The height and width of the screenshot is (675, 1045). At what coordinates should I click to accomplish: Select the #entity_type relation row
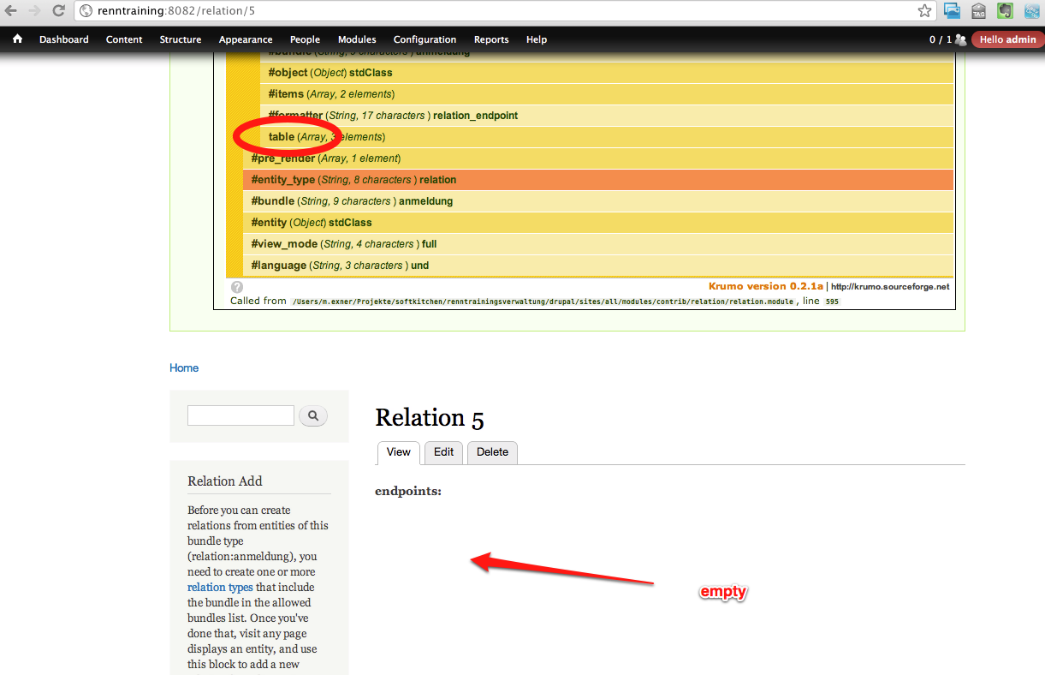click(x=598, y=180)
